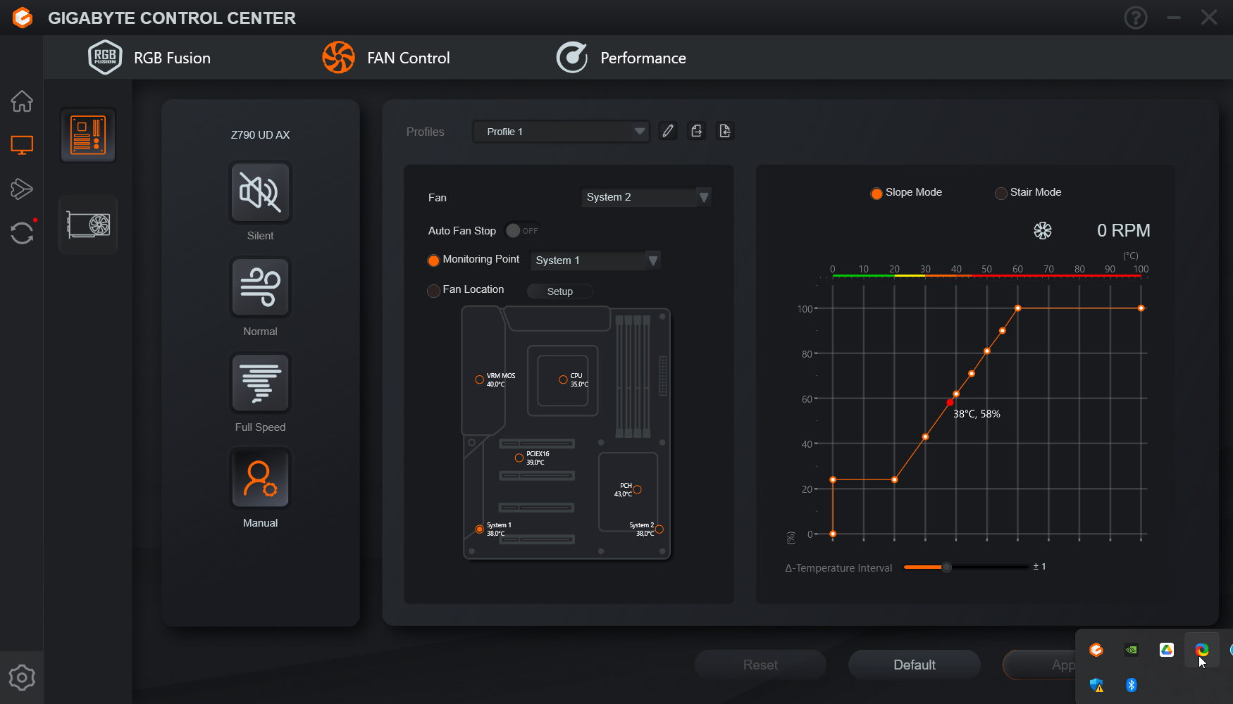Click the Temperature Interval slider handle
The image size is (1233, 704).
click(x=947, y=567)
